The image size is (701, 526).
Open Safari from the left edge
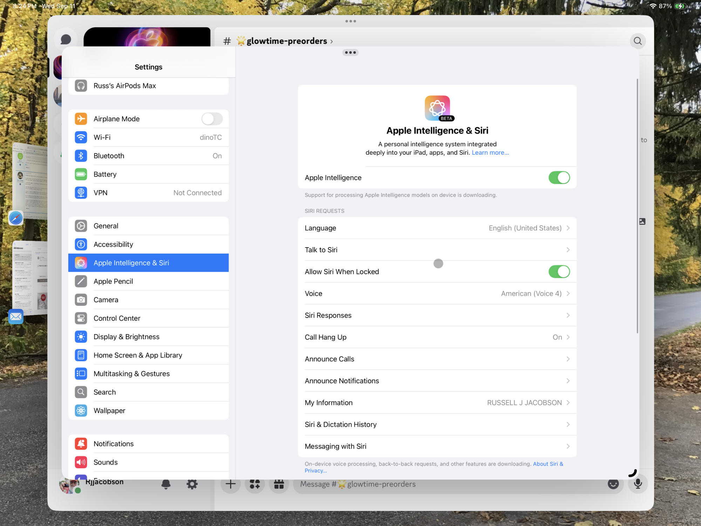coord(16,218)
